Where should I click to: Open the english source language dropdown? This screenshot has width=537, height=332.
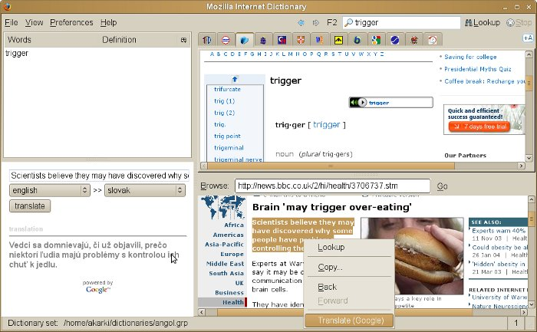coord(50,190)
